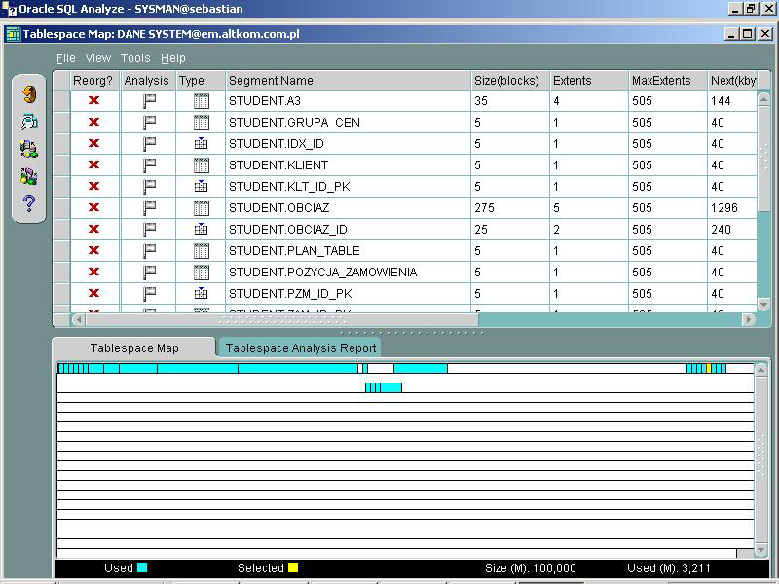Sort by Segment Name column header
Image resolution: width=779 pixels, height=584 pixels.
[348, 81]
